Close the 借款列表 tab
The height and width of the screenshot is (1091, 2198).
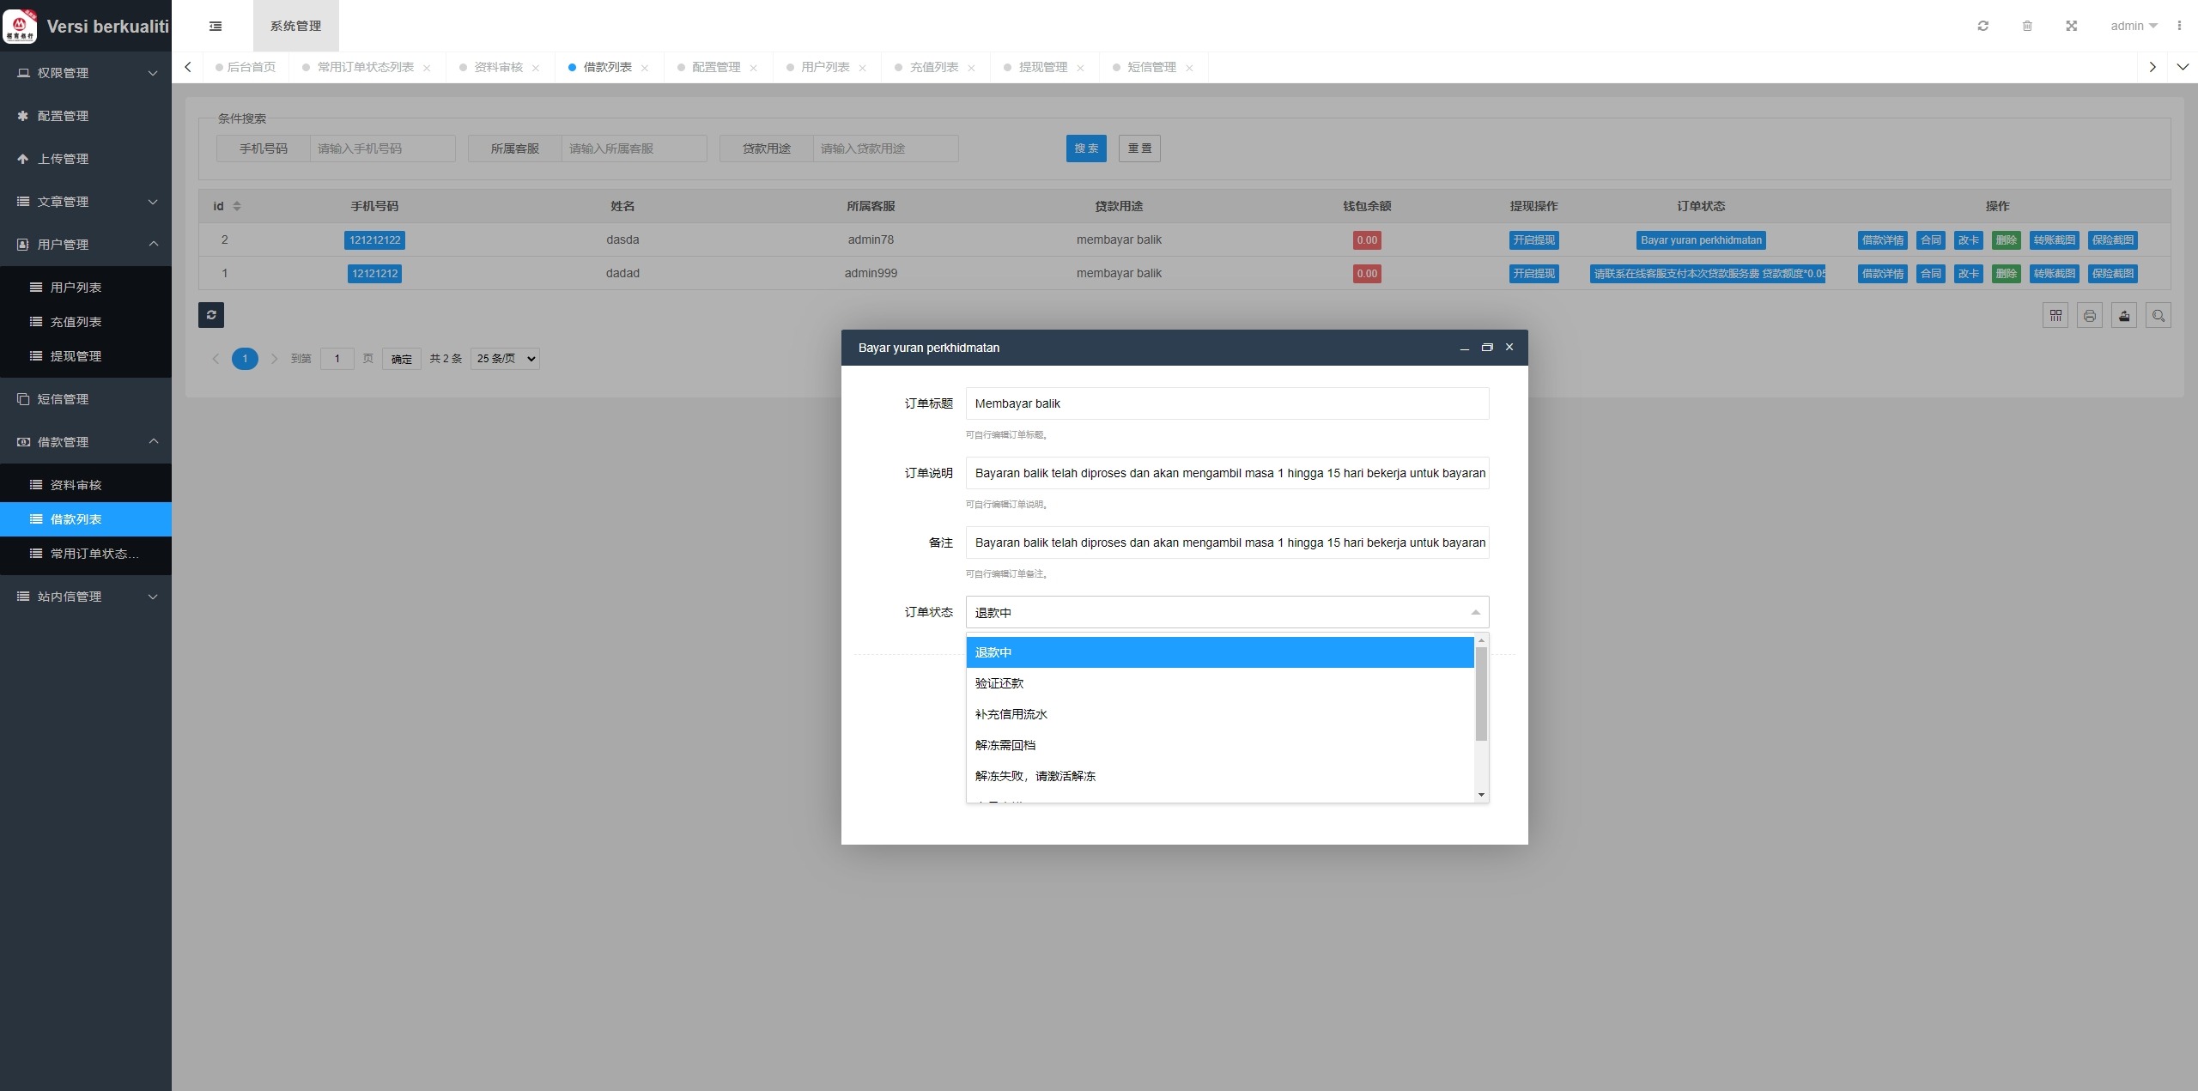(x=645, y=68)
